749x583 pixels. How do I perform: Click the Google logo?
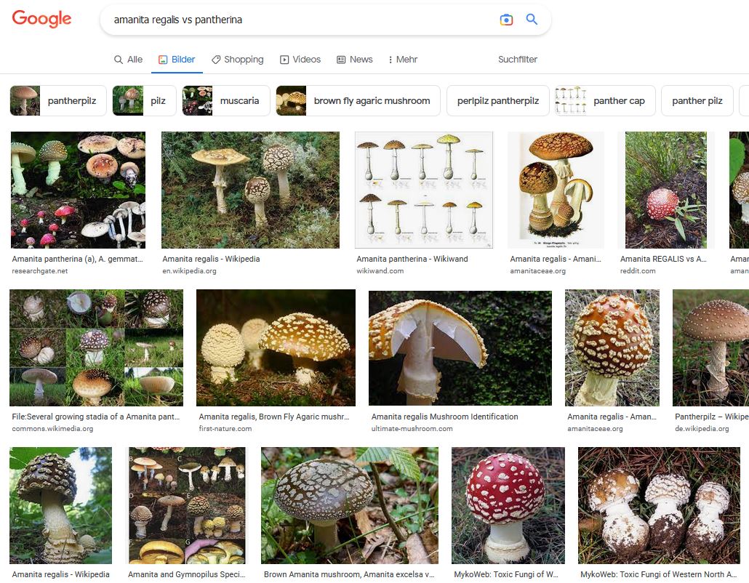(41, 20)
